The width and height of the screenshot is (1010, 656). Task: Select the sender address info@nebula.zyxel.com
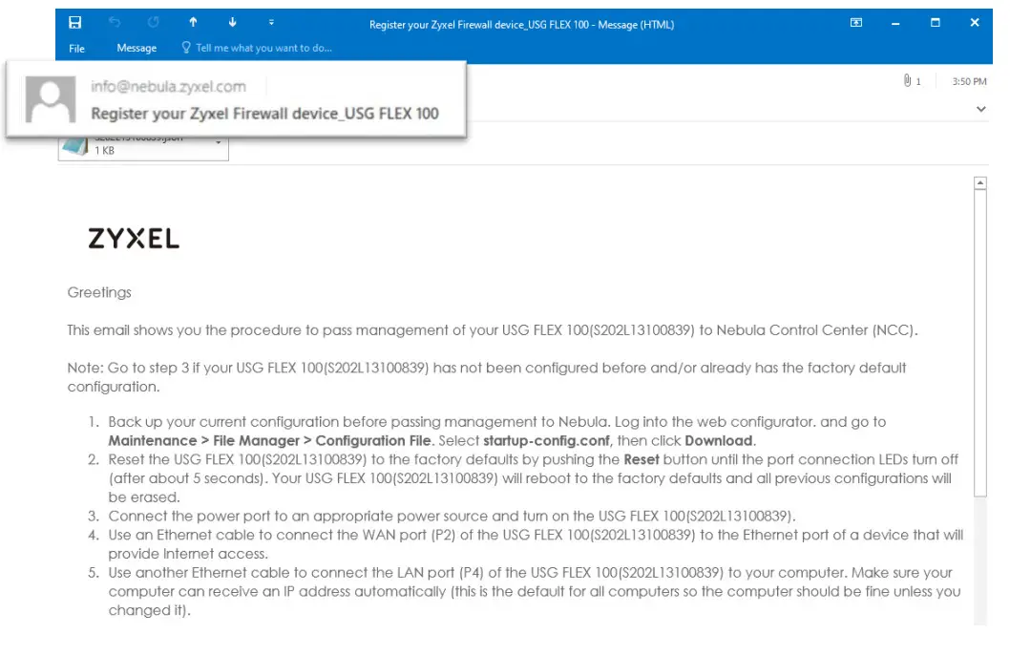(x=168, y=85)
